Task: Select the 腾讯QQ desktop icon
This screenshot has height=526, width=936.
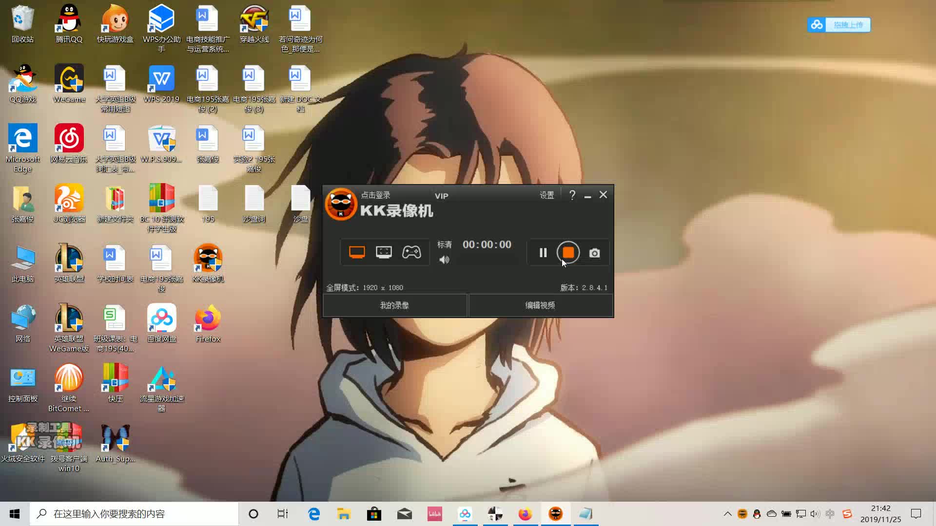Action: pos(69,24)
